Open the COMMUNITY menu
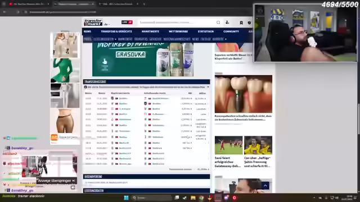360x202 pixels. [231, 31]
